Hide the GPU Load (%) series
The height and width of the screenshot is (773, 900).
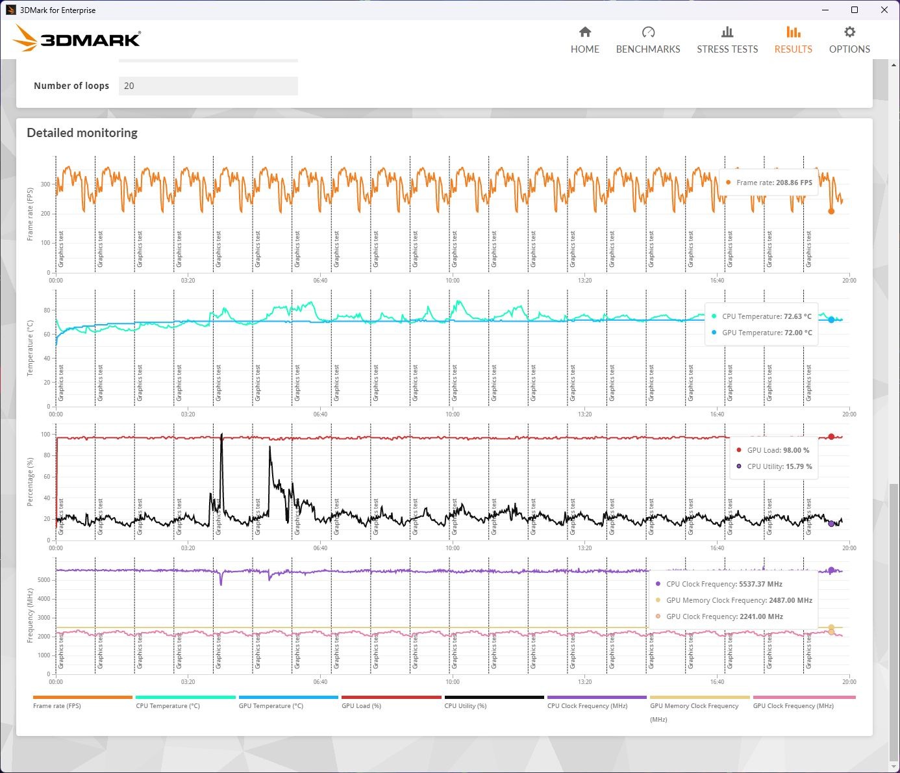tap(361, 705)
